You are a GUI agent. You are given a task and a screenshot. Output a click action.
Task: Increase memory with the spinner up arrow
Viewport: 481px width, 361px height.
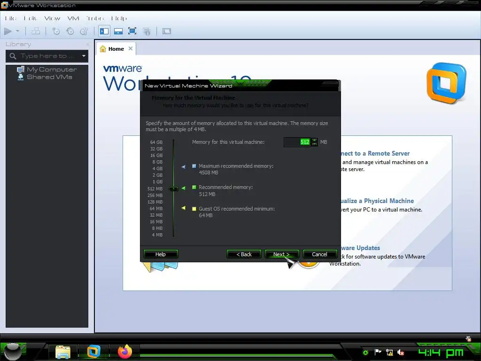[314, 140]
